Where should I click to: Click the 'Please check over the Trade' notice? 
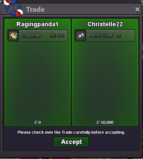tap(71, 132)
